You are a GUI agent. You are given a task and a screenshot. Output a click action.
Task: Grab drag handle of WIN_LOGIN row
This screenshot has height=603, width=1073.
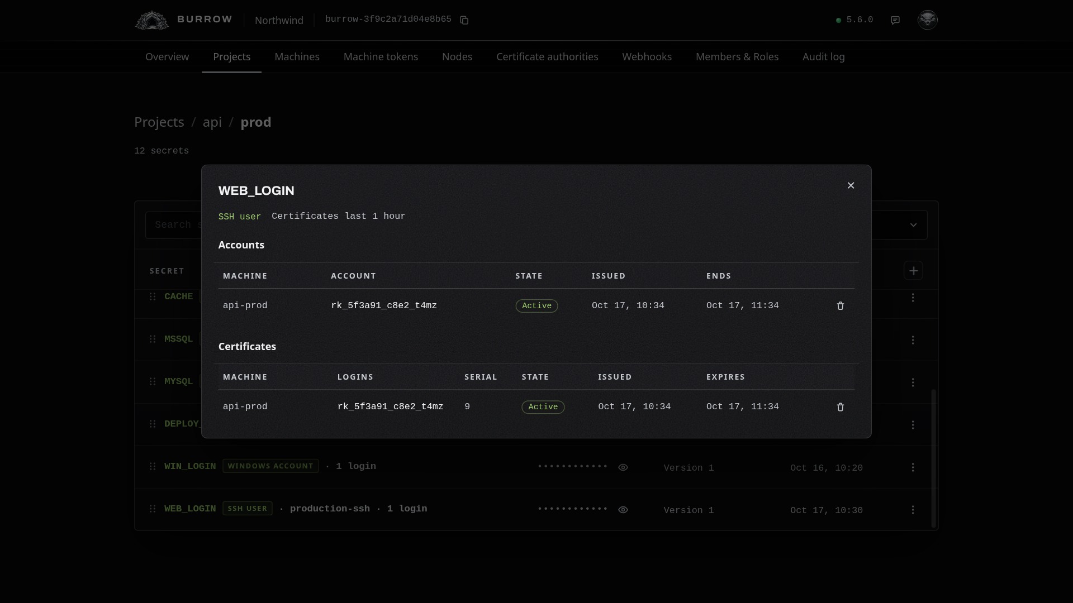153,466
